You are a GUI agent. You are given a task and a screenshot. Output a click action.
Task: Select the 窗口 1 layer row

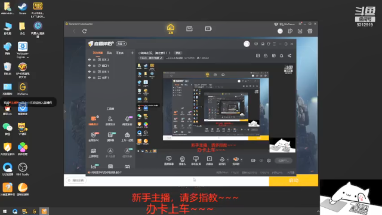click(x=111, y=66)
